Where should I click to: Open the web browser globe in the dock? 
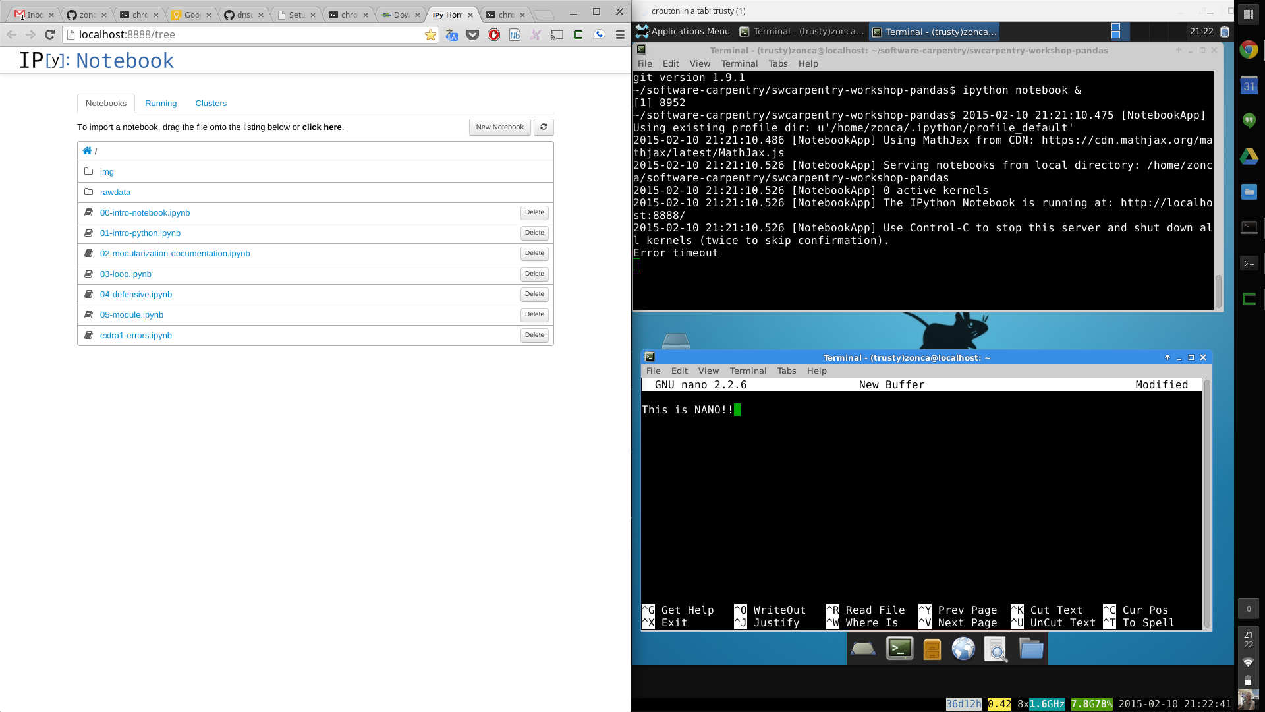963,649
